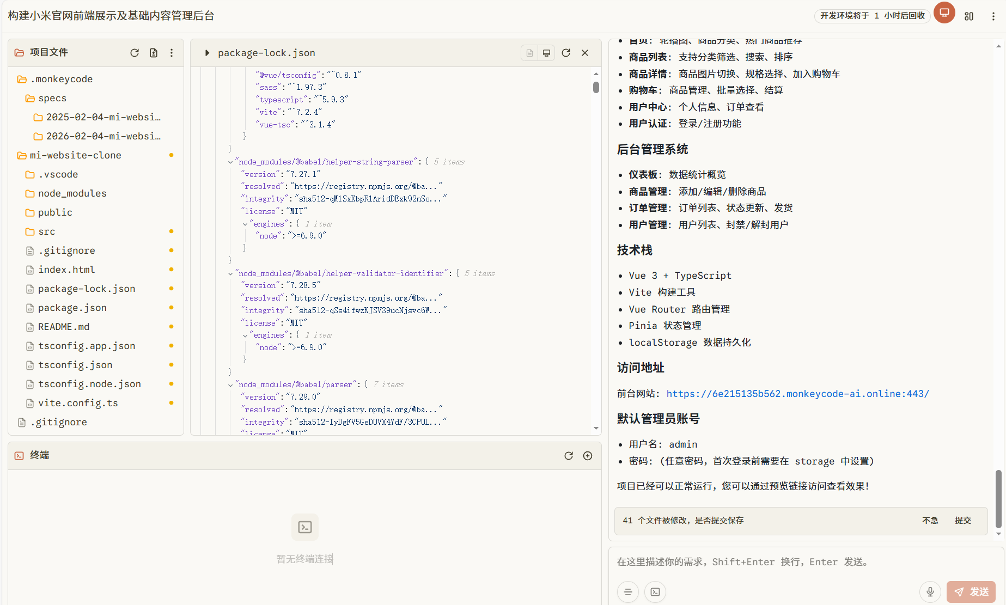1006x605 pixels.
Task: Switch editor to source text view
Action: (x=529, y=53)
